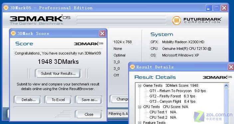
Task: Collapse the CPU Tests tree node
Action: pyautogui.click(x=140, y=107)
